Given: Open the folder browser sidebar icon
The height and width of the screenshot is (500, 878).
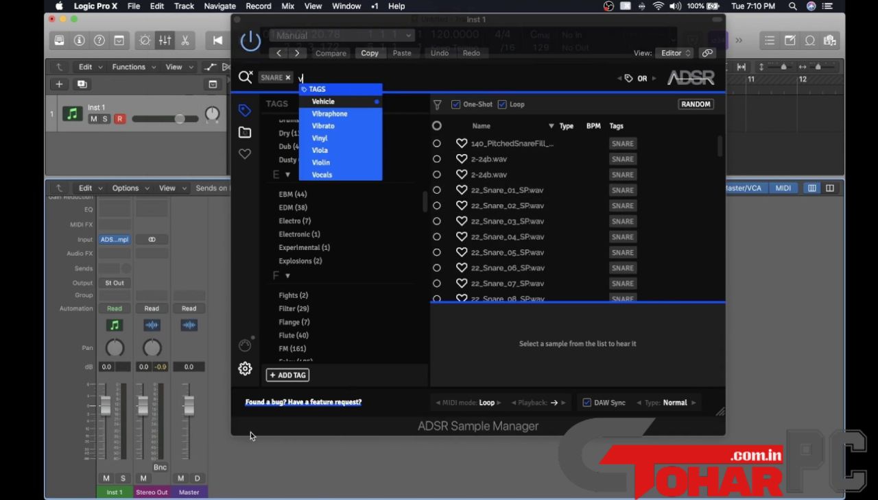Looking at the screenshot, I should (245, 132).
